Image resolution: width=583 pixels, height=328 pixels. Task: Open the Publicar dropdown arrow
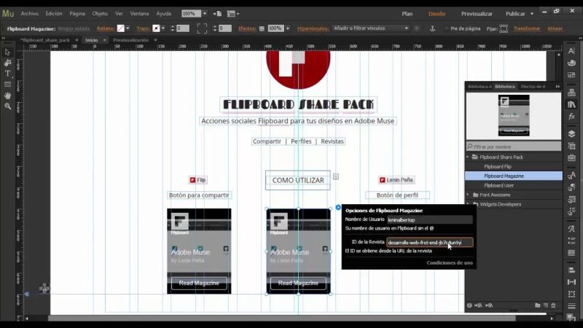click(x=532, y=14)
